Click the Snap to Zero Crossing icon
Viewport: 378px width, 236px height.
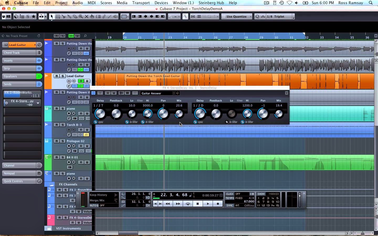[185, 17]
